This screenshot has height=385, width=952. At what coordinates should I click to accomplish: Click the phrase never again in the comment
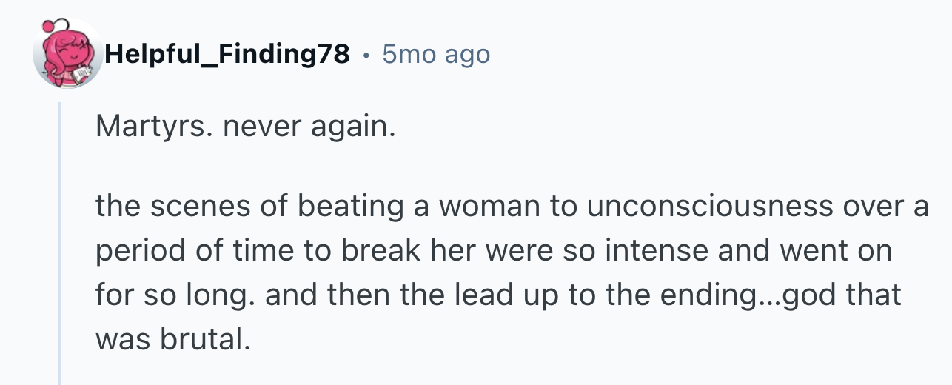click(x=306, y=130)
